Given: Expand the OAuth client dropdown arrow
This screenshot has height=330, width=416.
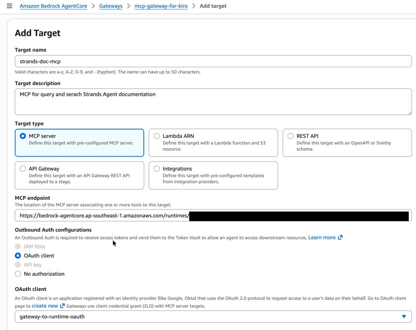Looking at the screenshot, I should tap(403, 317).
